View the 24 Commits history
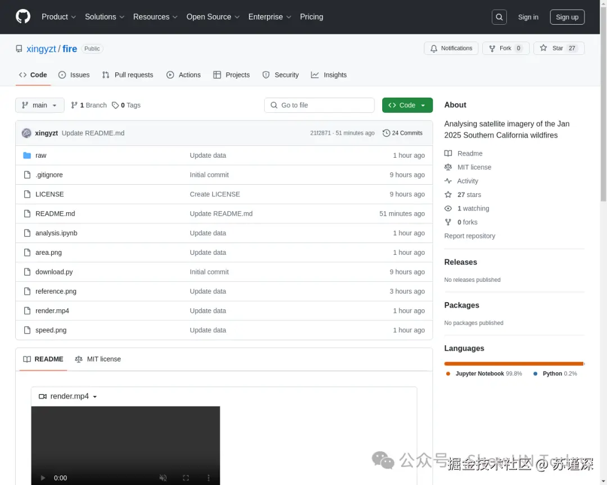 402,133
